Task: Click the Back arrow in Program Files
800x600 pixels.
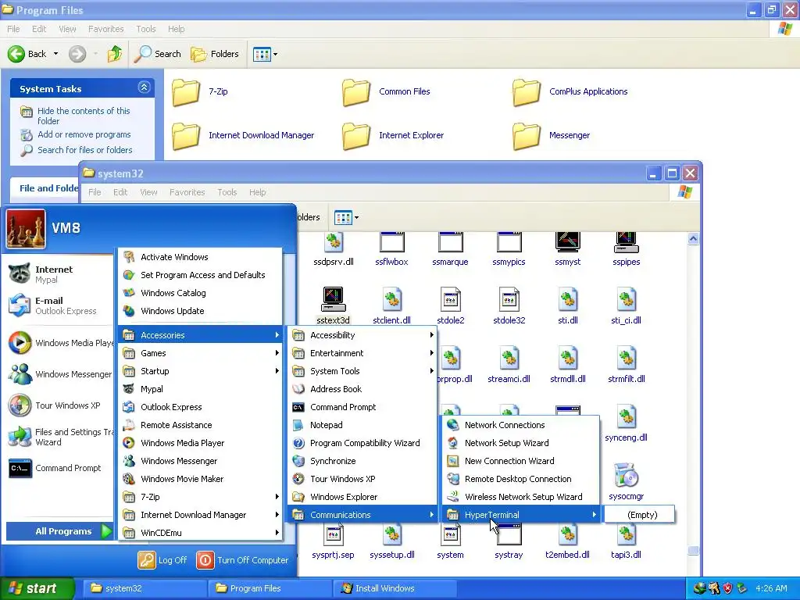Action: coord(16,54)
